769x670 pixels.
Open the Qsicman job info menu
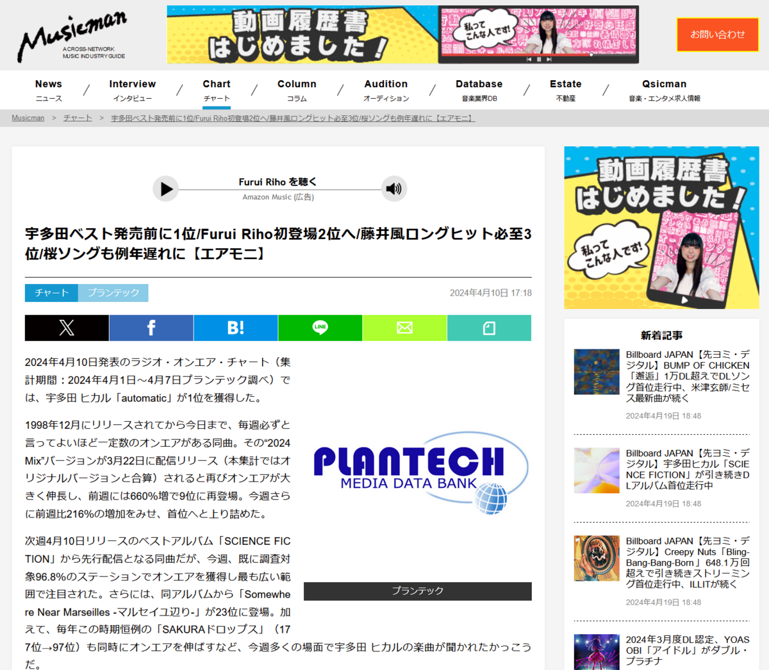(665, 90)
